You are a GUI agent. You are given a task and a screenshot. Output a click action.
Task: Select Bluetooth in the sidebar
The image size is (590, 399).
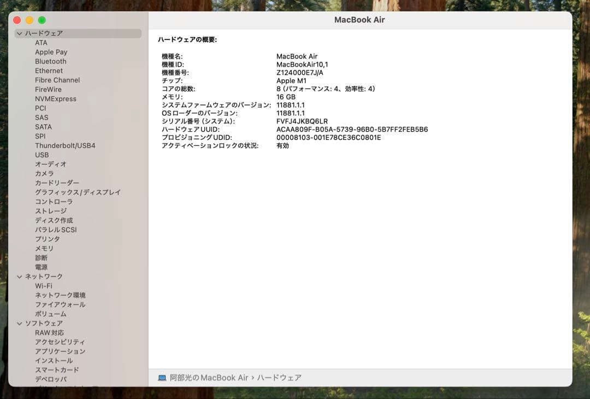pyautogui.click(x=51, y=61)
